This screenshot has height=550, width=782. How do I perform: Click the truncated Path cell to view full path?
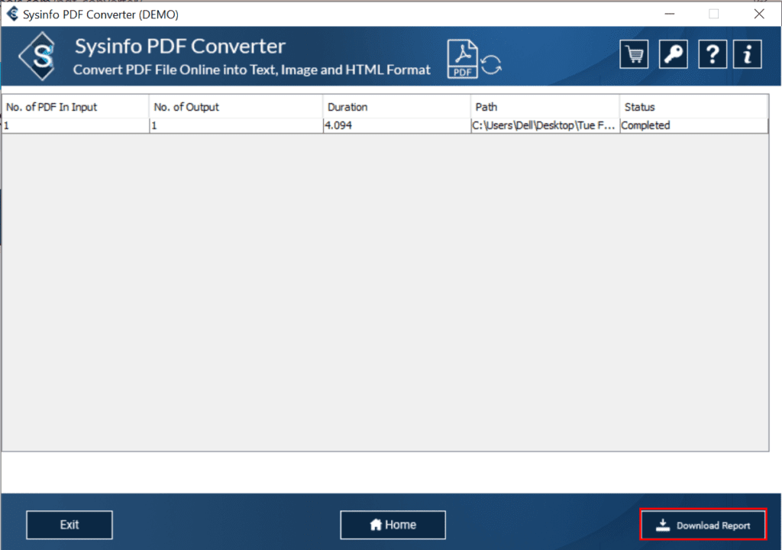[544, 125]
